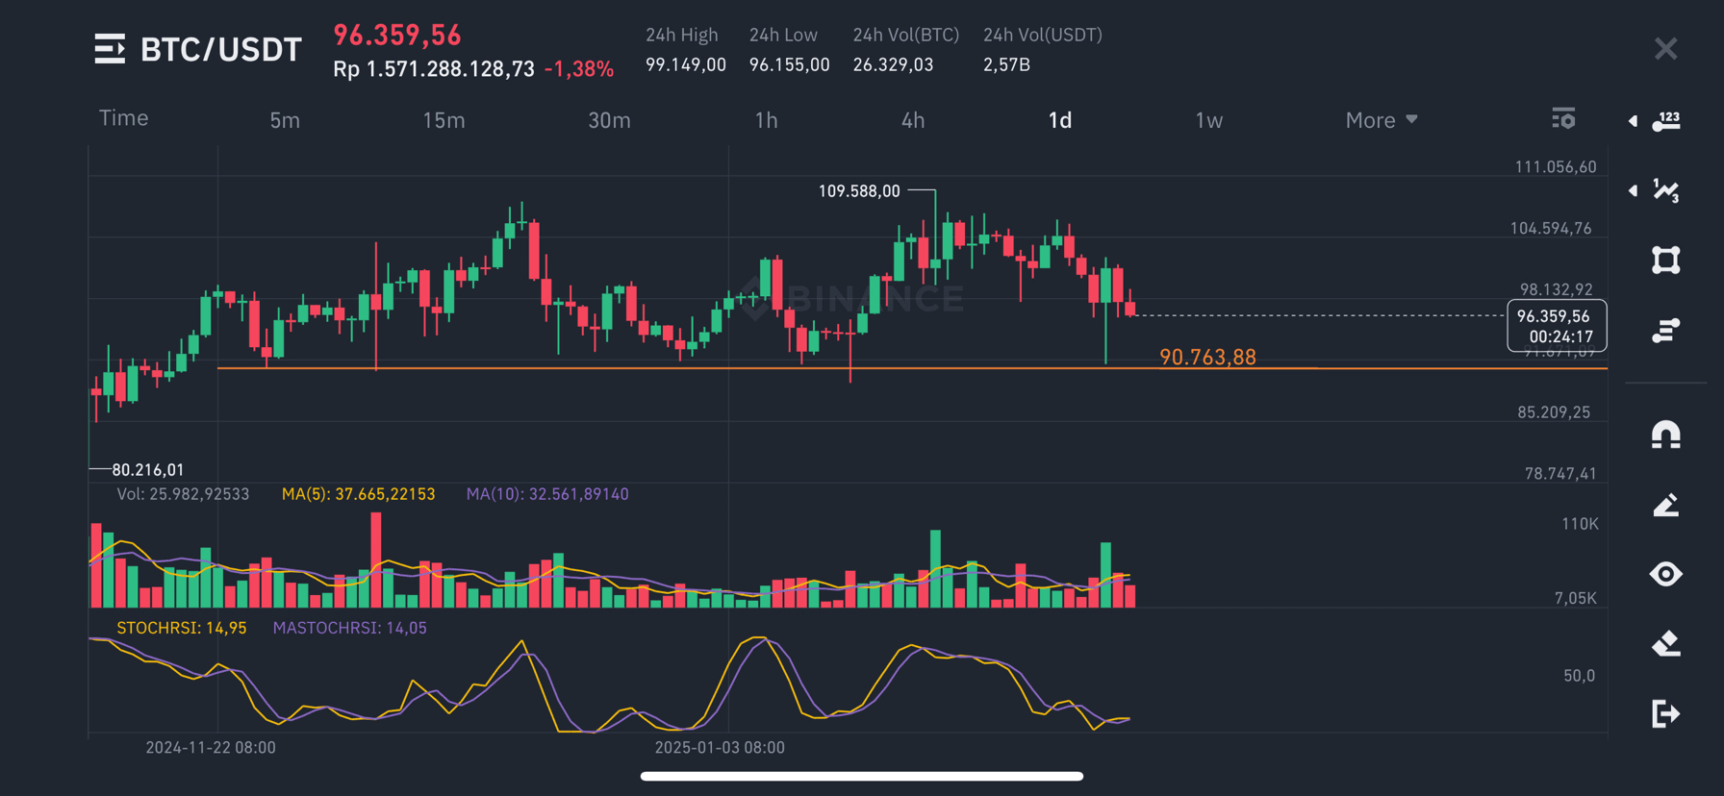Click the 24h High value 99.149,00

click(686, 64)
